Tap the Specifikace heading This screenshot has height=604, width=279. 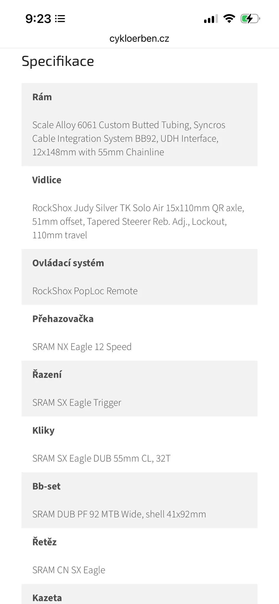coord(58,61)
